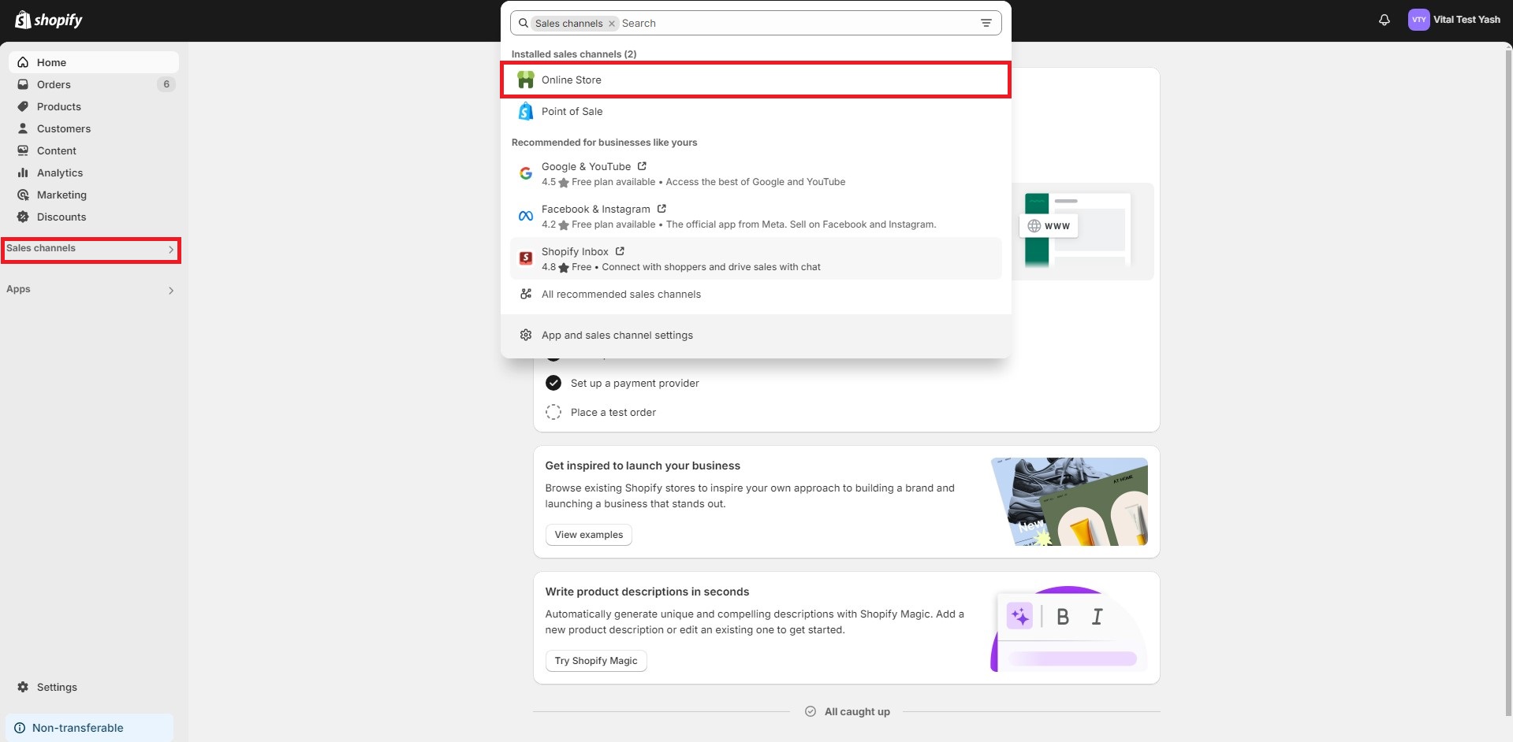
Task: Click Place a test order text
Action: tap(613, 412)
